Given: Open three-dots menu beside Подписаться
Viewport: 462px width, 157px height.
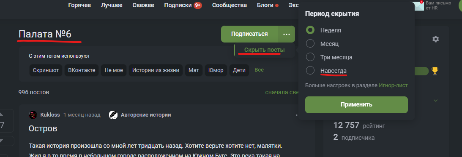Looking at the screenshot, I should (x=287, y=34).
